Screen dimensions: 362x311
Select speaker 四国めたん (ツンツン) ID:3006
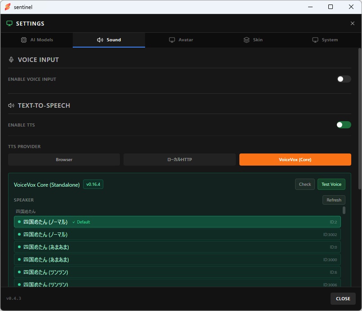click(x=177, y=284)
